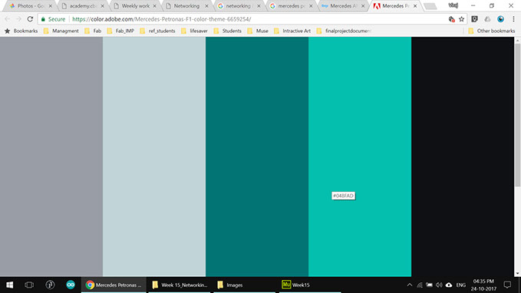Select the black color swatch
This screenshot has width=521, height=293.
(463, 156)
